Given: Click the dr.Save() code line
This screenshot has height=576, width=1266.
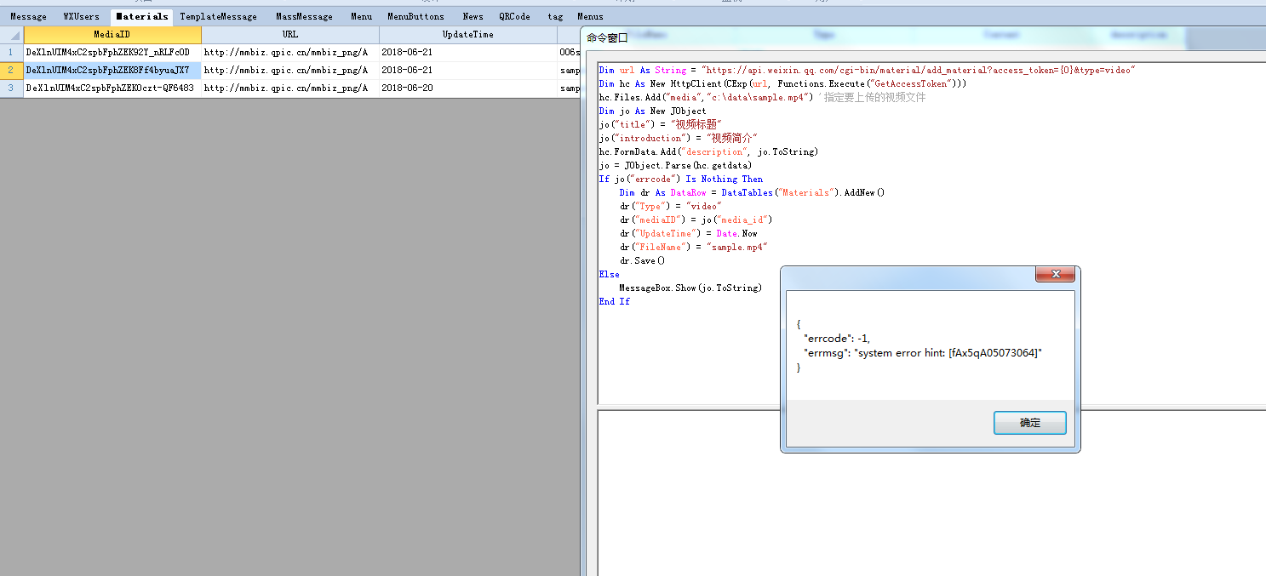Looking at the screenshot, I should [643, 261].
